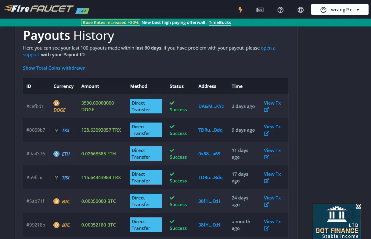
Task: Open the GOT FINANCE ad banner
Action: (x=337, y=221)
